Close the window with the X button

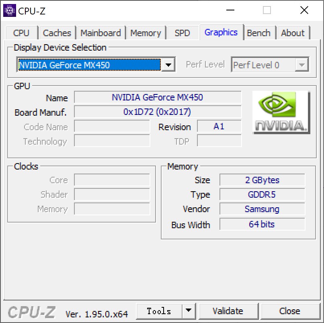click(304, 10)
